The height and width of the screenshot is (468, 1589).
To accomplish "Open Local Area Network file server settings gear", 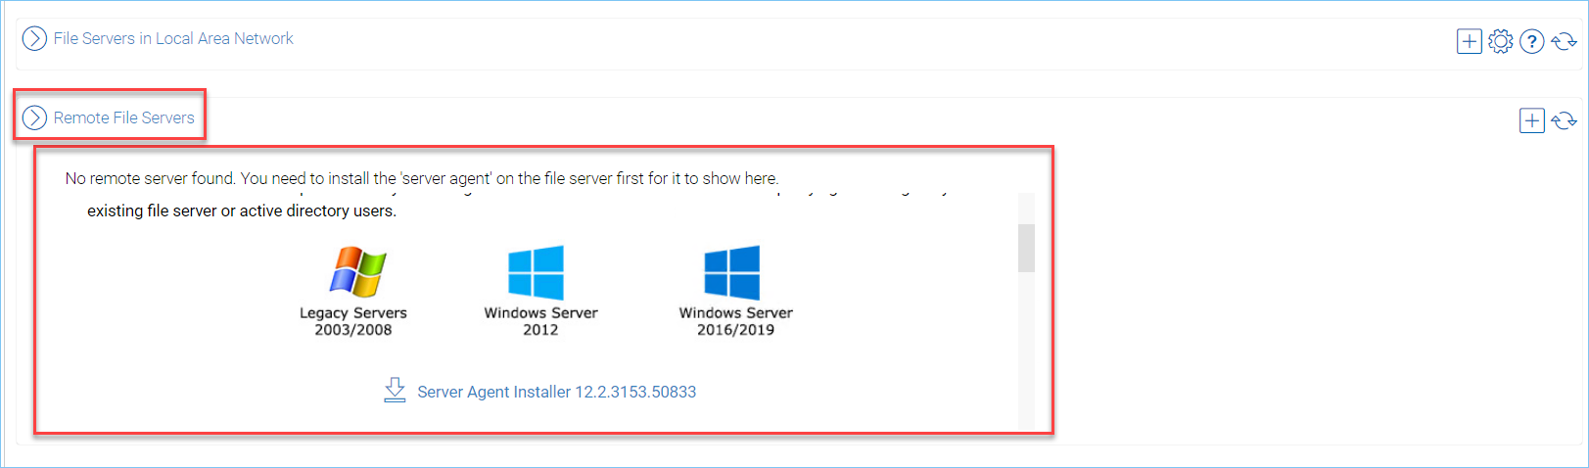I will click(x=1500, y=41).
